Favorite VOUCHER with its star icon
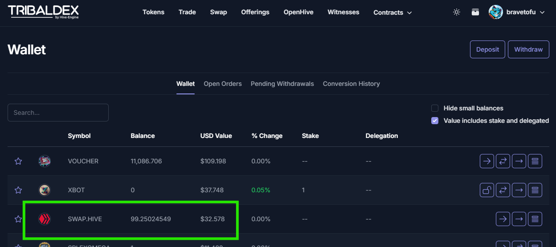This screenshot has height=247, width=556. pos(18,161)
